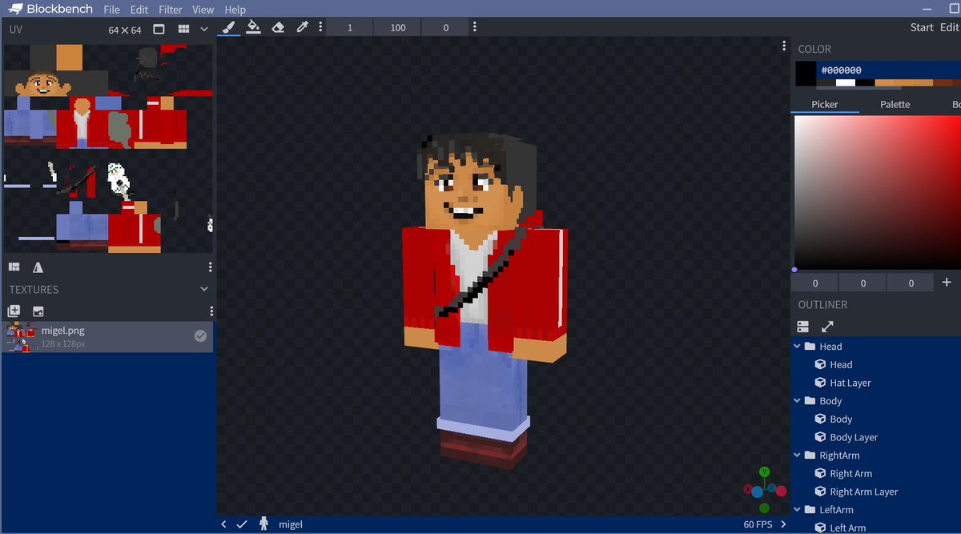This screenshot has width=961, height=534.
Task: Collapse the Body group
Action: 798,400
